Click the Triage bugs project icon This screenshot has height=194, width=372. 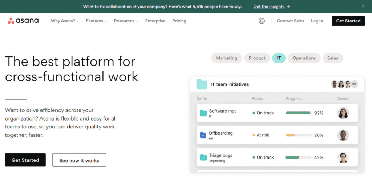point(203,157)
